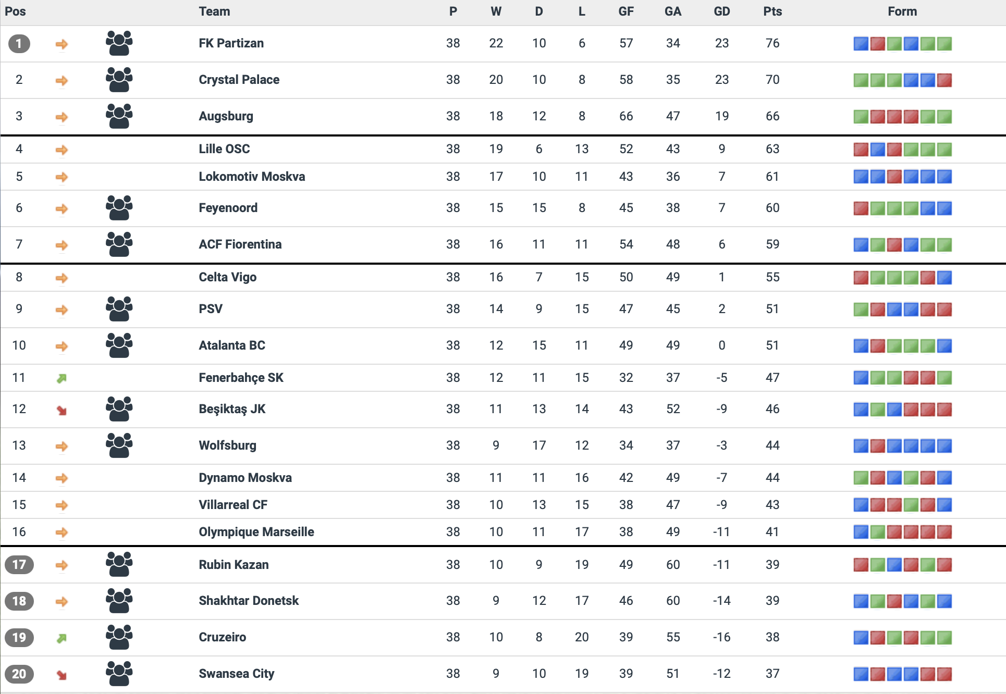Click the Pts column header
The width and height of the screenshot is (1006, 694).
click(772, 11)
